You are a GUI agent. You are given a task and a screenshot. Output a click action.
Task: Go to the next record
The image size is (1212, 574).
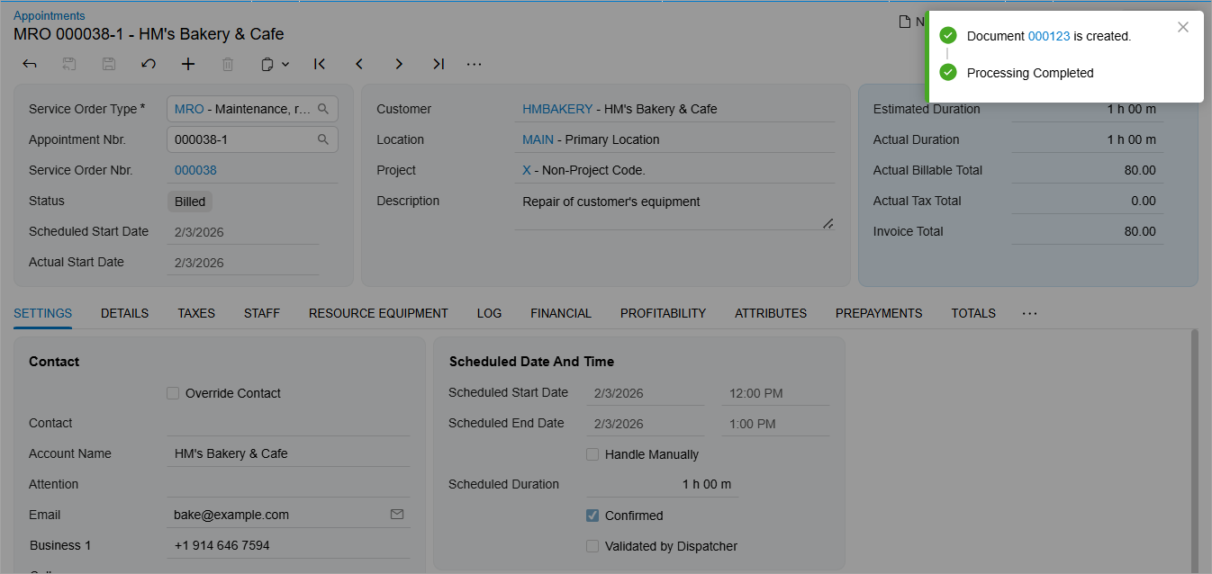(x=399, y=64)
